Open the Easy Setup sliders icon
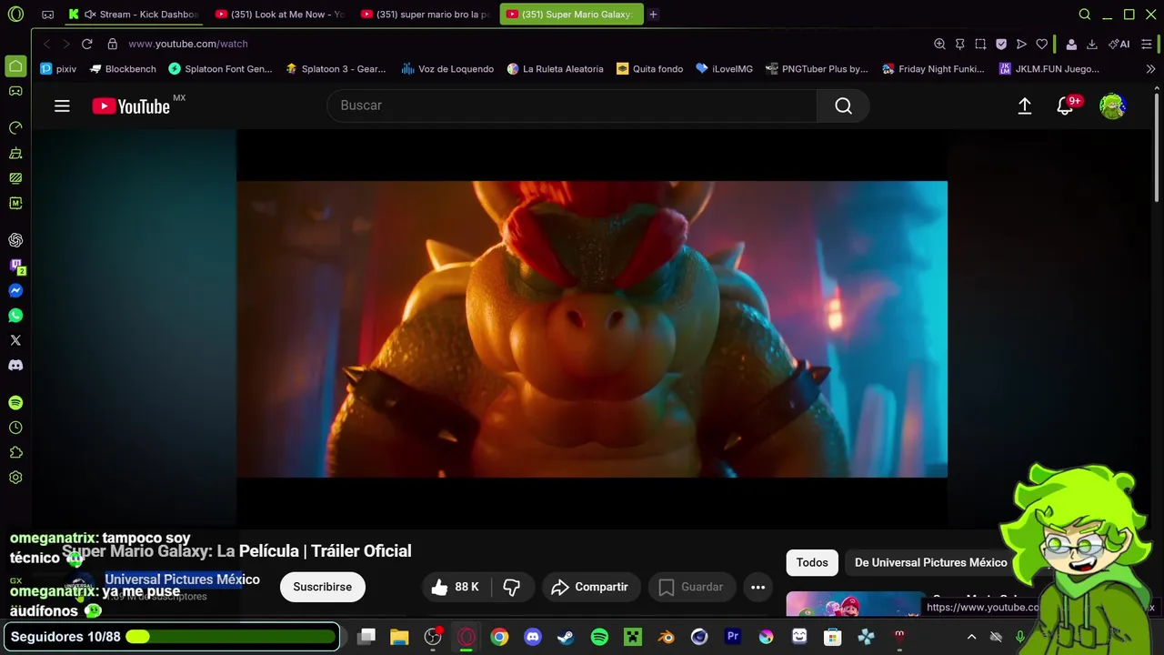 click(x=1147, y=44)
